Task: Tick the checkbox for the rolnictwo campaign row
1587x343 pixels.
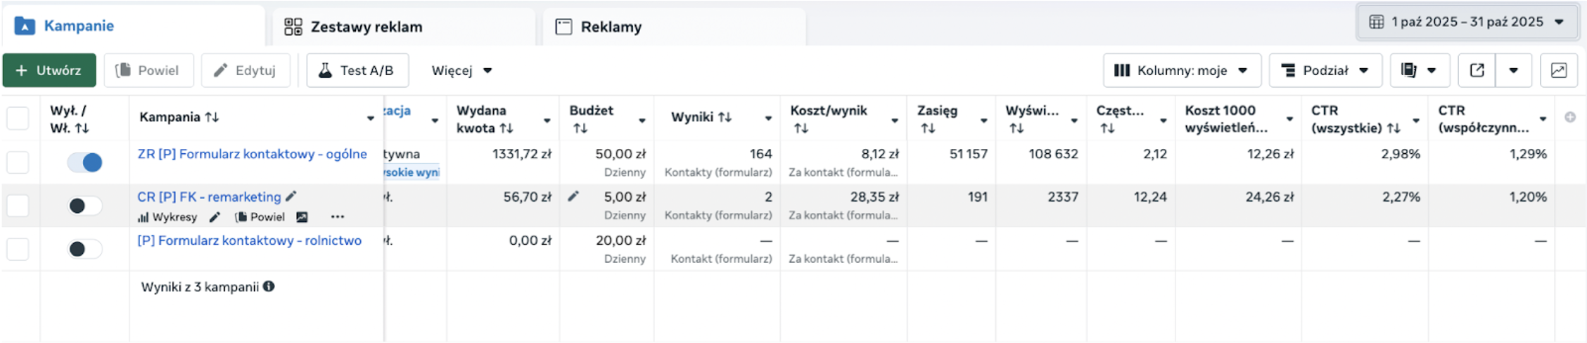Action: pos(18,249)
